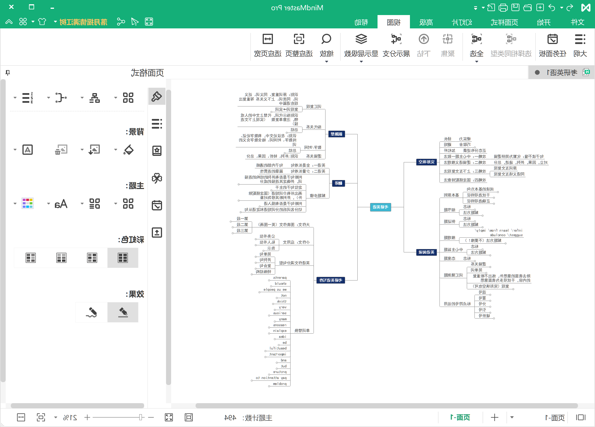Click the watermark A icon in 背景
This screenshot has height=427, width=595.
click(28, 150)
